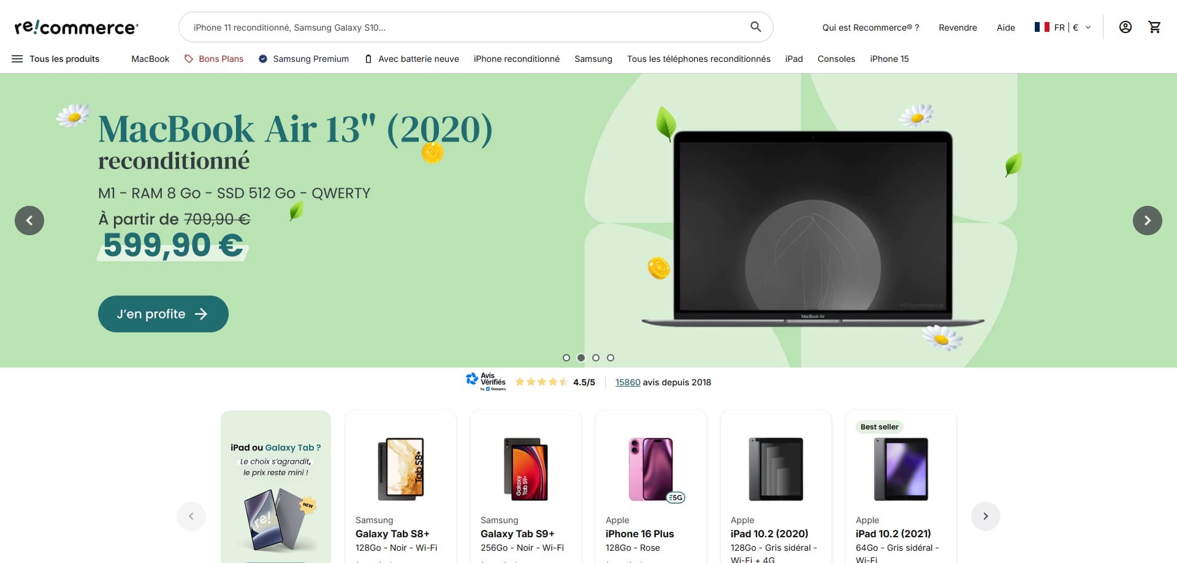Open Tous les produits menu
The width and height of the screenshot is (1177, 563).
[55, 59]
